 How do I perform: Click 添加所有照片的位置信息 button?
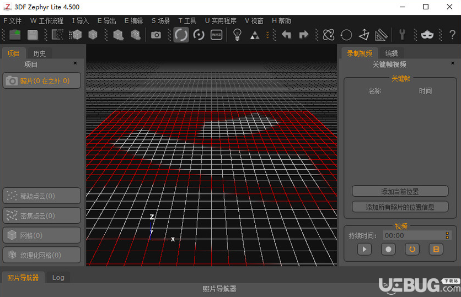pyautogui.click(x=400, y=207)
